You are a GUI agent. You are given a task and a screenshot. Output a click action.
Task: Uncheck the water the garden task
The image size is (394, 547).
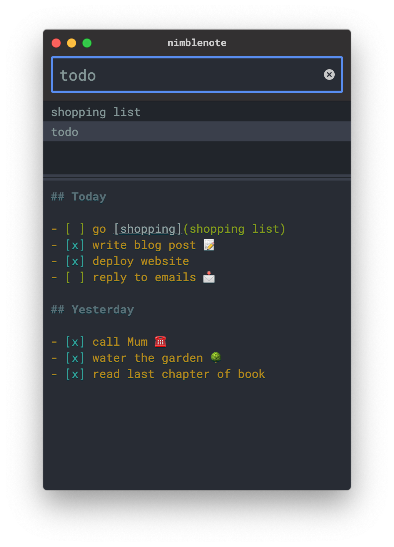75,358
